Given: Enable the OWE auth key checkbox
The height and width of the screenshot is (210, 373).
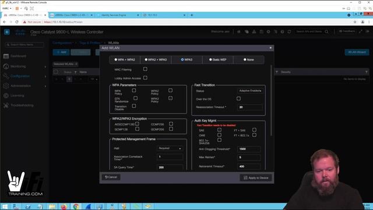Looking at the screenshot, I should click(x=219, y=135).
